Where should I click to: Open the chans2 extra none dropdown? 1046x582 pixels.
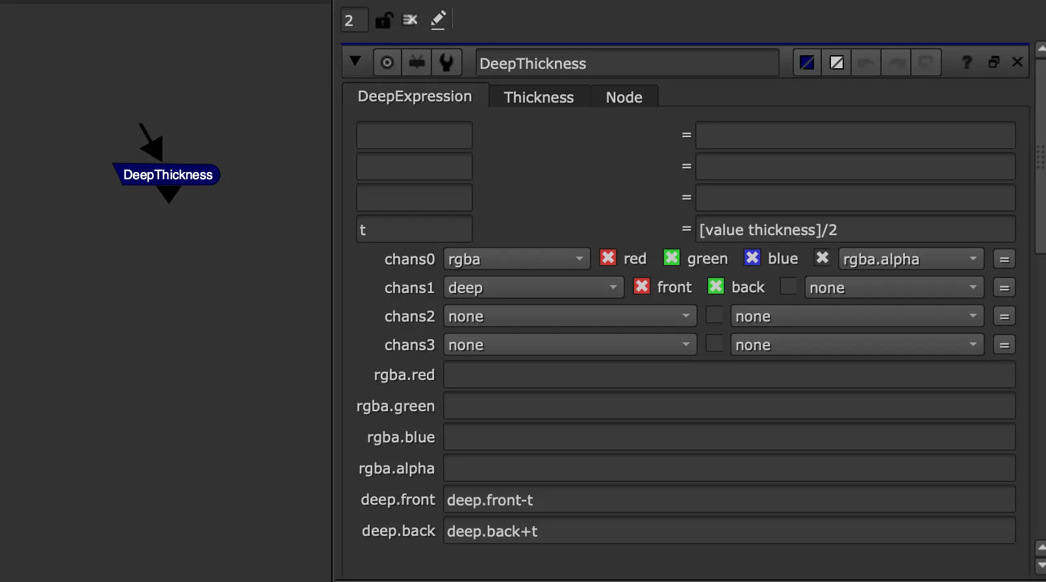[x=857, y=316]
